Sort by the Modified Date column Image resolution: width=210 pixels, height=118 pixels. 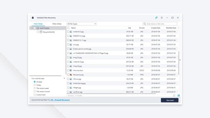171,28
